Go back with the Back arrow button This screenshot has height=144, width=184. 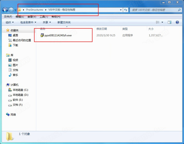point(5,10)
